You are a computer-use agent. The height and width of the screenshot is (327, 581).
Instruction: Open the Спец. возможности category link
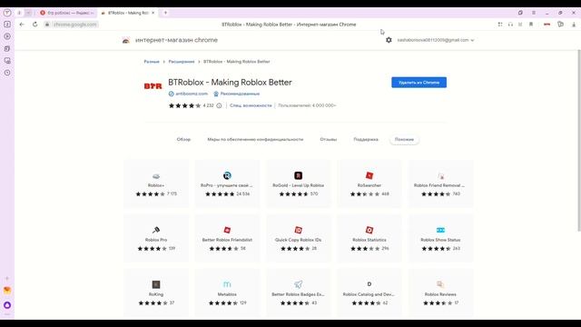coord(251,105)
